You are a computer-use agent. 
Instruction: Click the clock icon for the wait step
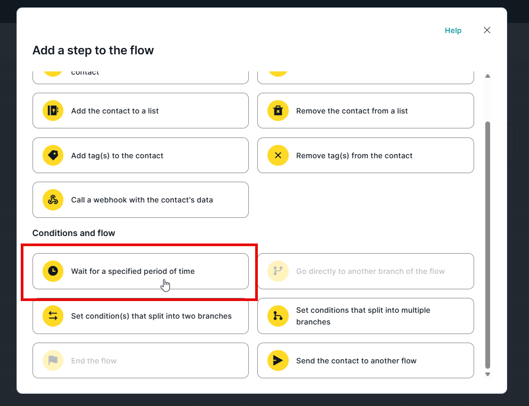coord(53,271)
